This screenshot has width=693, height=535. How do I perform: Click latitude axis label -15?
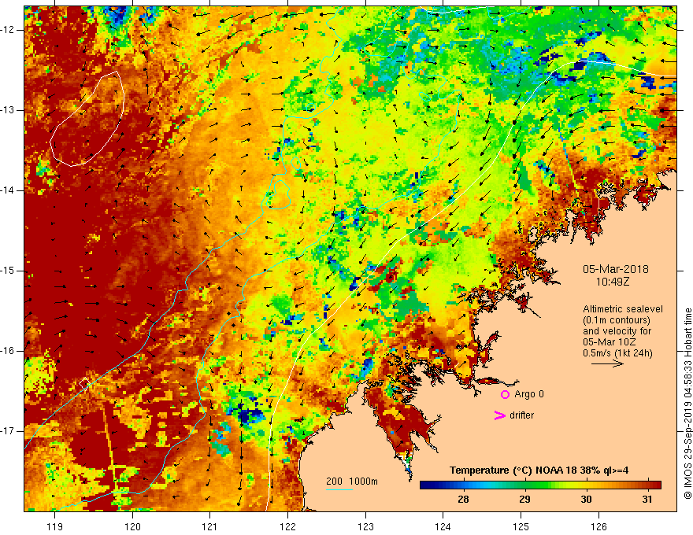(x=8, y=271)
